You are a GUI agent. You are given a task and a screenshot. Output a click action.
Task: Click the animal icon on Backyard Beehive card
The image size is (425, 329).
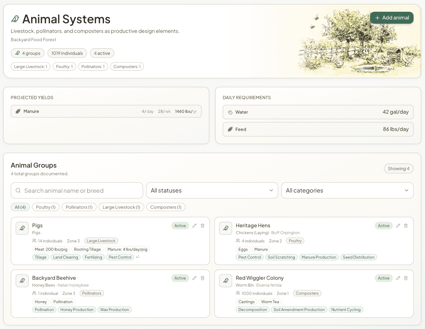22,281
